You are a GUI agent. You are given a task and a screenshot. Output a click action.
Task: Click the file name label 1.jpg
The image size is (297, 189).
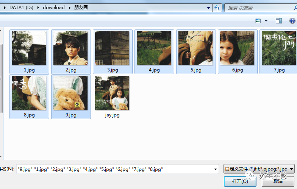[x=29, y=70]
